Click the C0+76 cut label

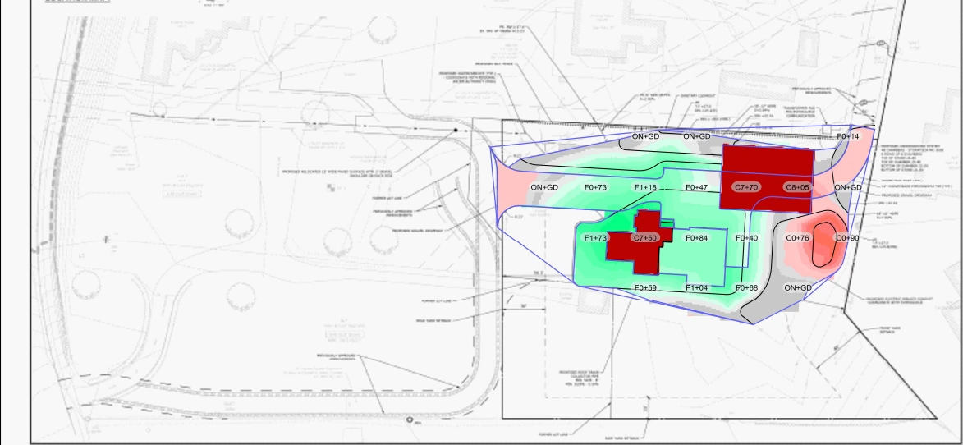(x=797, y=237)
